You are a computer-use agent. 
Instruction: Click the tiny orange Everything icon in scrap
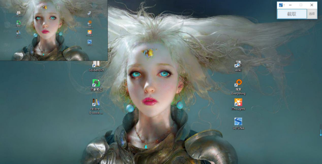(x=89, y=23)
